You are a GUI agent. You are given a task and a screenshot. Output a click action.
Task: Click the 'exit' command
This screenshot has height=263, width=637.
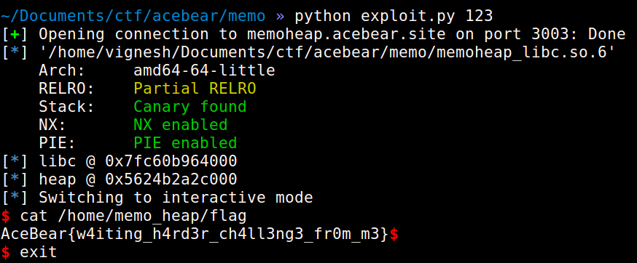(x=38, y=252)
